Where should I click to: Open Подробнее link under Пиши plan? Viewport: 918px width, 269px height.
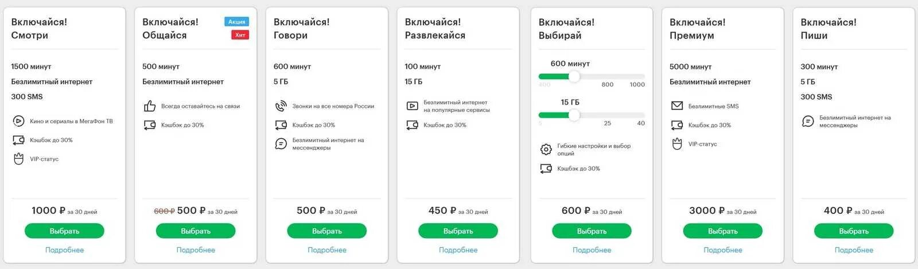pos(854,250)
